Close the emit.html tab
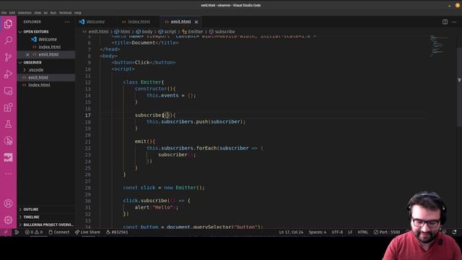This screenshot has height=260, width=462. pos(196,22)
